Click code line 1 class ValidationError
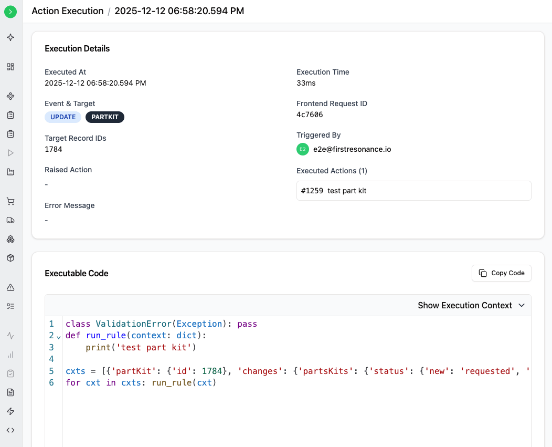The image size is (552, 447). coord(161,324)
